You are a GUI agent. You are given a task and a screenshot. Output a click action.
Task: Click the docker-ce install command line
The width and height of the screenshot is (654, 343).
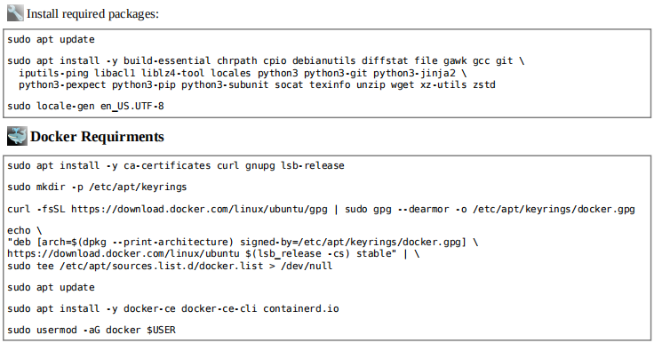pos(173,308)
